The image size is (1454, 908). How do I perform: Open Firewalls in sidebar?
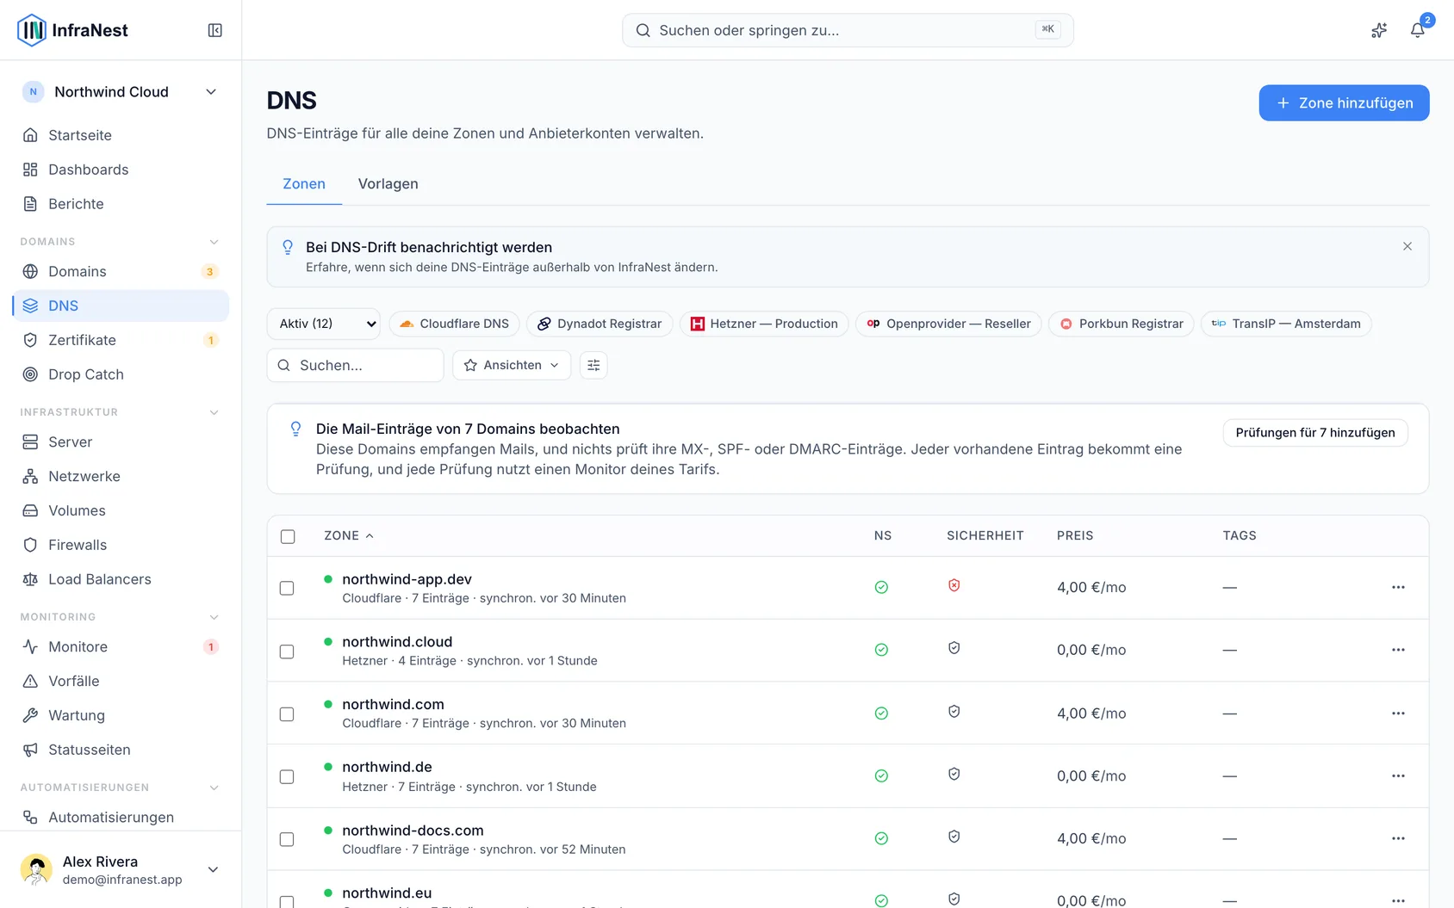coord(121,545)
